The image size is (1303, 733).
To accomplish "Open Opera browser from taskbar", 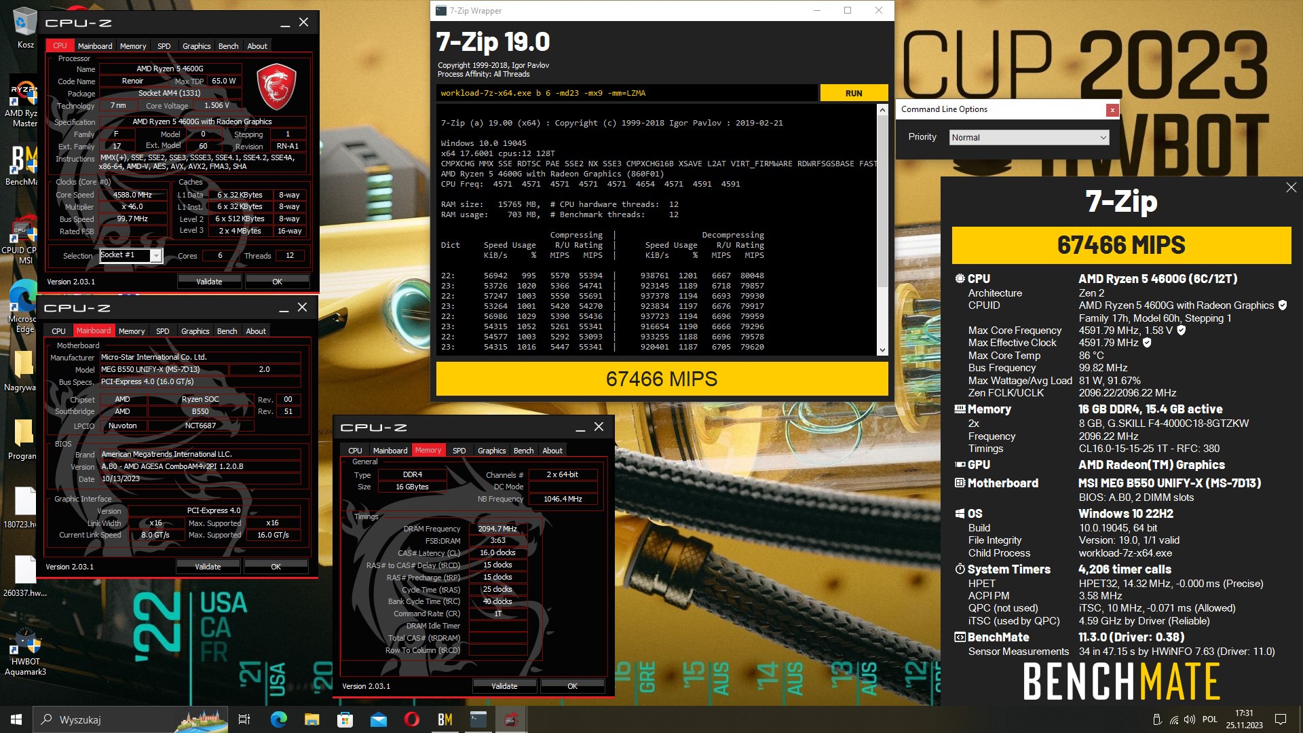I will coord(411,719).
